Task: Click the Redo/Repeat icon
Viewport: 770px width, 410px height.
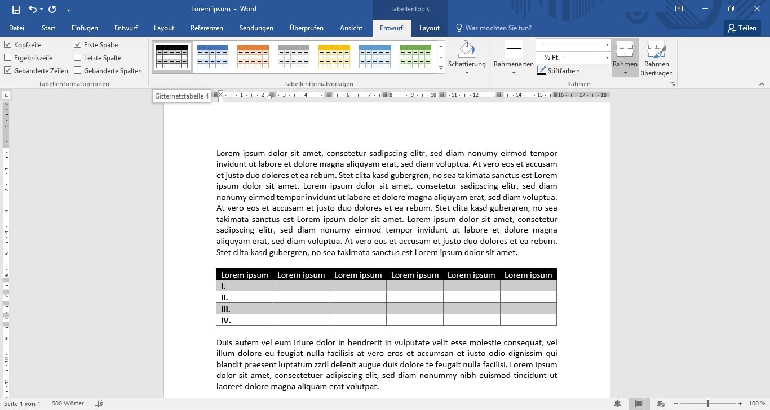Action: click(x=52, y=9)
